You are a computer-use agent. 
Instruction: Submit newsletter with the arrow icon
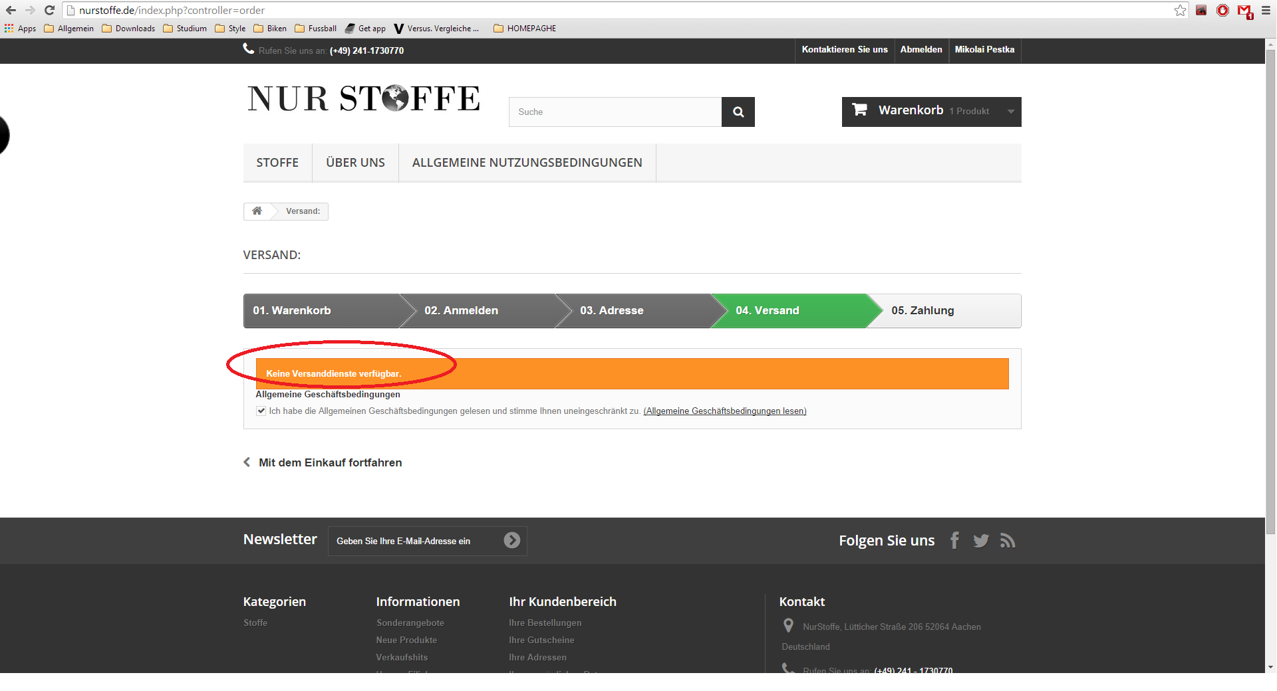pyautogui.click(x=512, y=540)
